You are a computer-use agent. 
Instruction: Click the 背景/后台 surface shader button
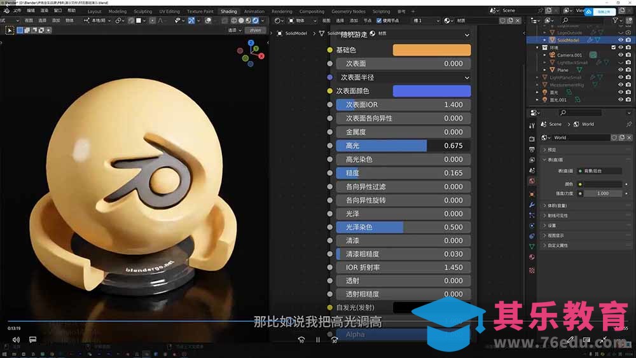(x=600, y=171)
